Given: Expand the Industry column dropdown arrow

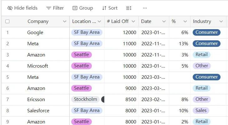Looking at the screenshot, I should click(x=221, y=21).
